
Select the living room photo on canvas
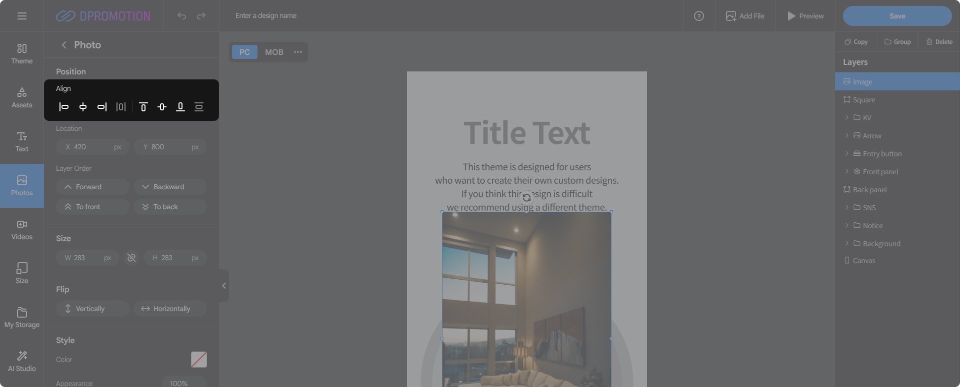click(526, 300)
